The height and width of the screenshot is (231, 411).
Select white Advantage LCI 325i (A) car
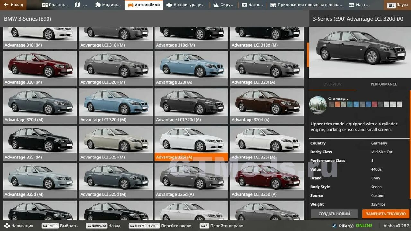[x=267, y=143]
